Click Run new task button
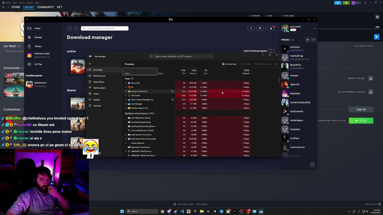Screen dimensions: 383x215 pos(229,64)
